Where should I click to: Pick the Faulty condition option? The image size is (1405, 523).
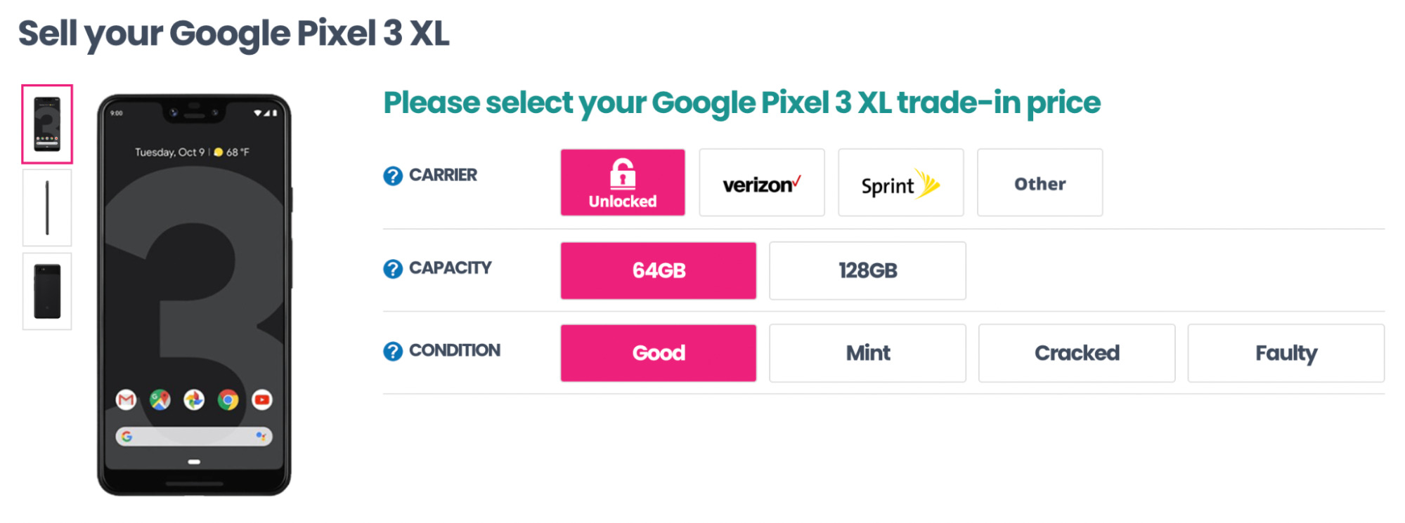pos(1286,353)
